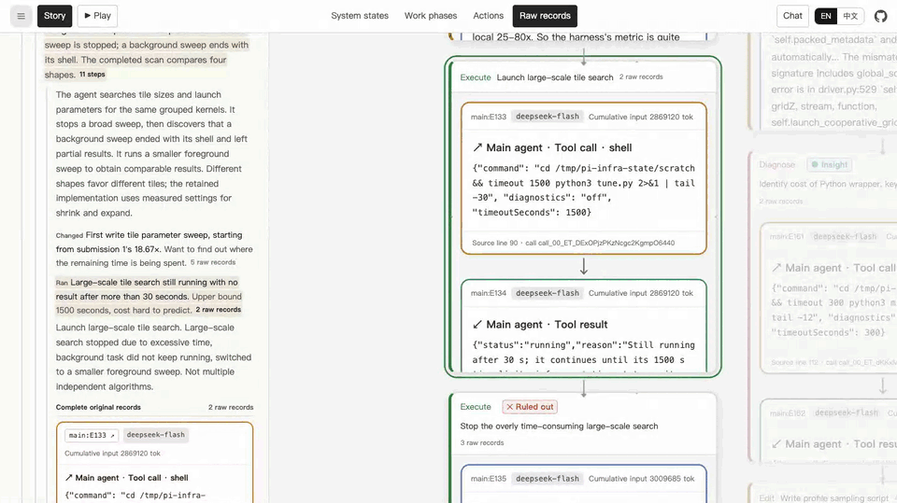897x503 pixels.
Task: Click the deepseek-flash tag on E135 card
Action: pos(548,479)
